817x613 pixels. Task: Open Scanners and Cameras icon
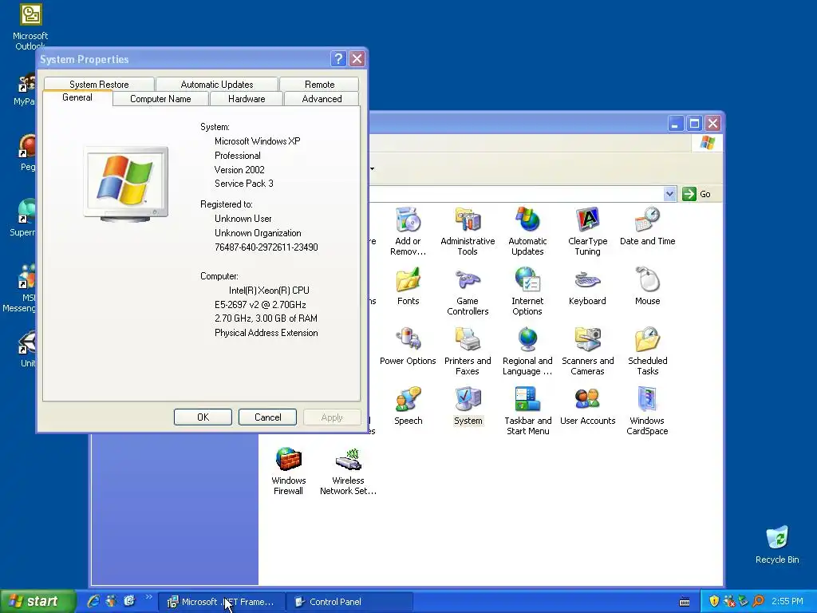(x=588, y=351)
